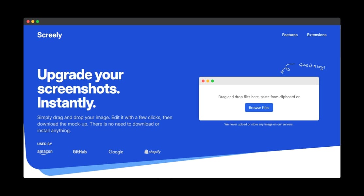Image resolution: width=364 pixels, height=196 pixels.
Task: Click the red dot in the mockup window
Action: point(203,81)
